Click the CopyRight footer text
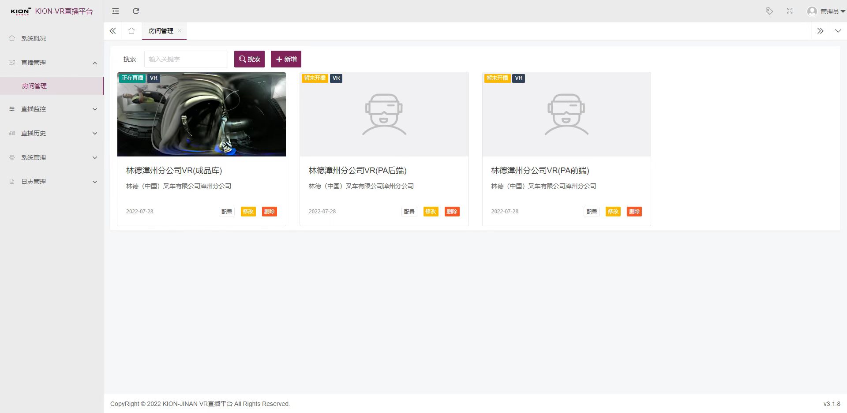847x413 pixels. click(200, 404)
